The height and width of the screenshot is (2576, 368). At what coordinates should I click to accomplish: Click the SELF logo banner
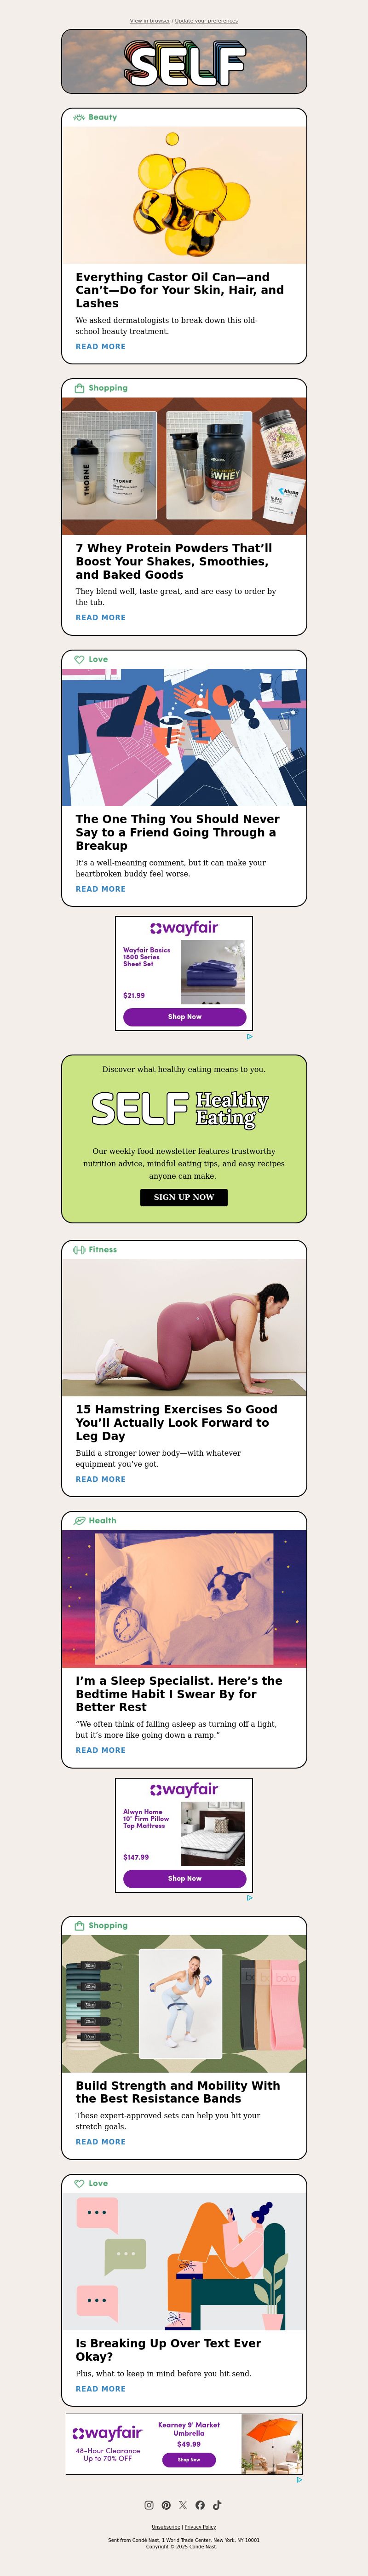[x=184, y=61]
